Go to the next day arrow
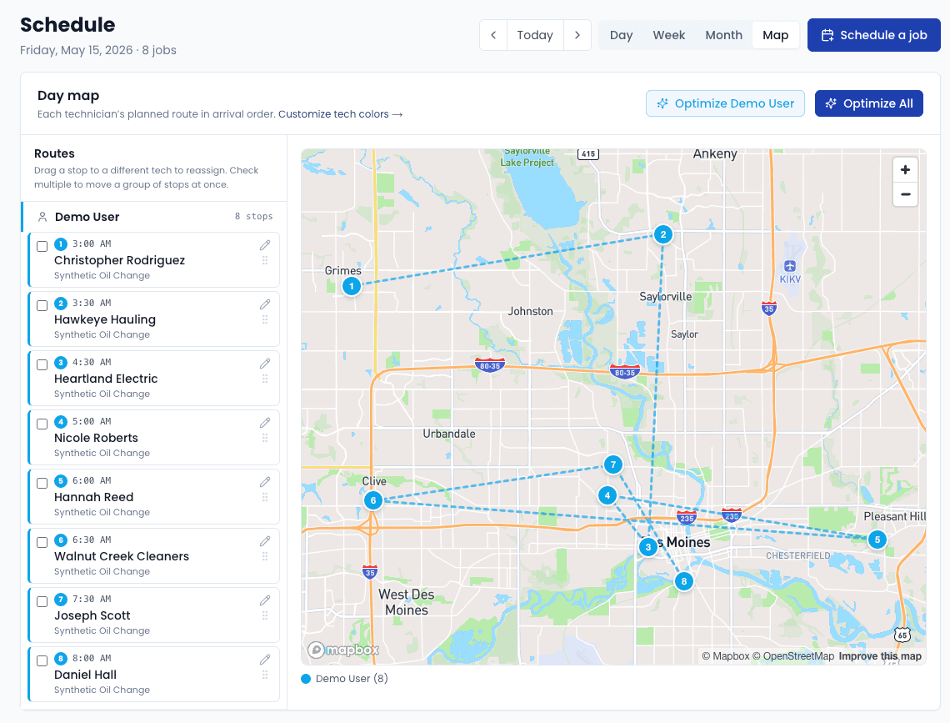 pos(577,35)
